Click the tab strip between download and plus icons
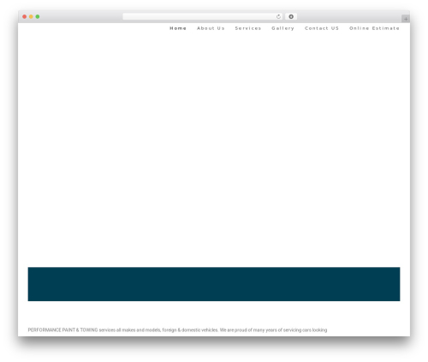The width and height of the screenshot is (428, 362). coord(349,16)
